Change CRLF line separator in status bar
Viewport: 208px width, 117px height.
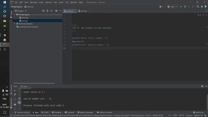[x=175, y=116]
